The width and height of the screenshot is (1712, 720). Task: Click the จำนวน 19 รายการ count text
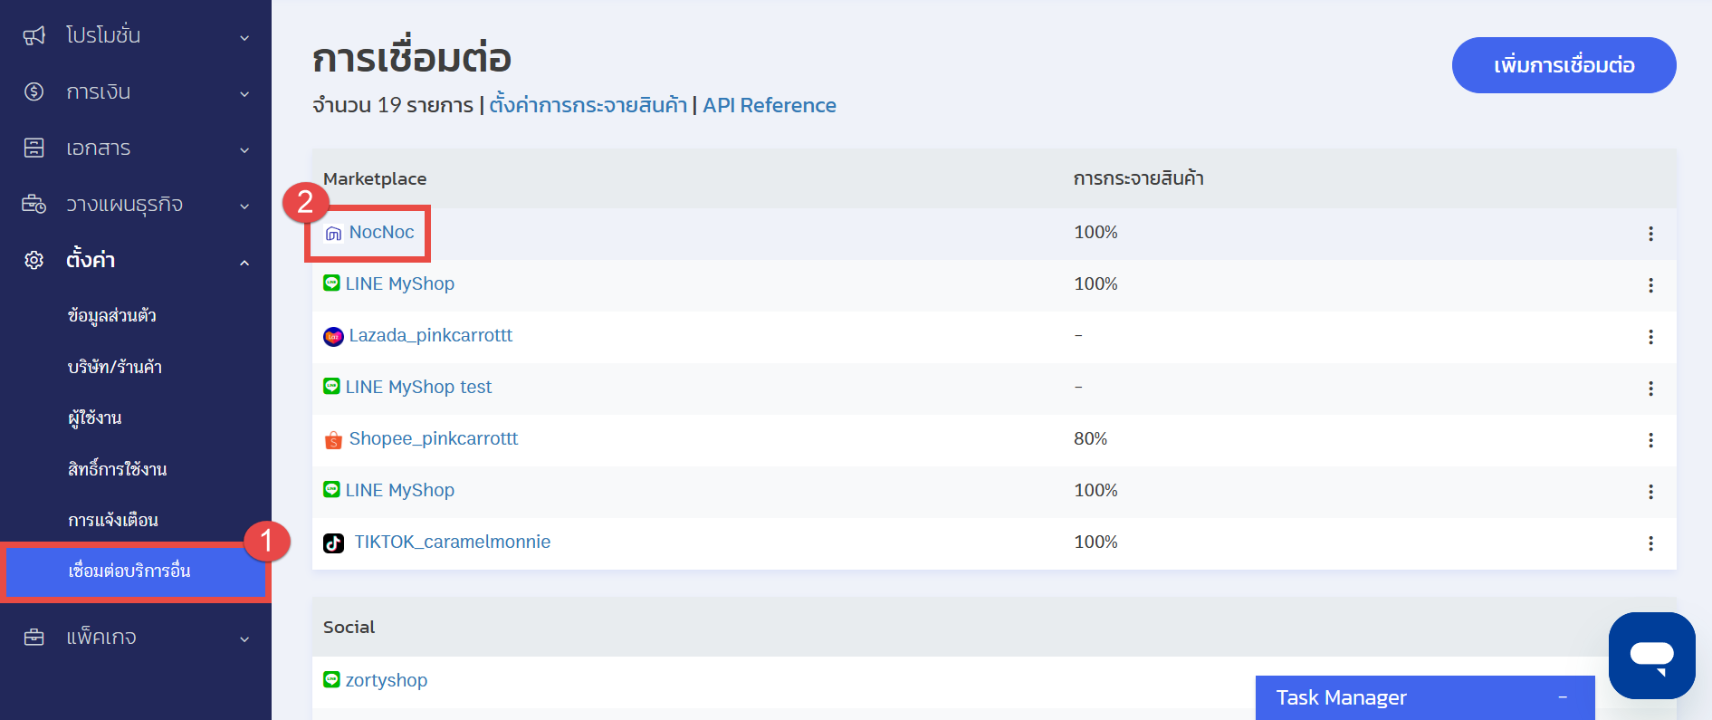pyautogui.click(x=393, y=105)
